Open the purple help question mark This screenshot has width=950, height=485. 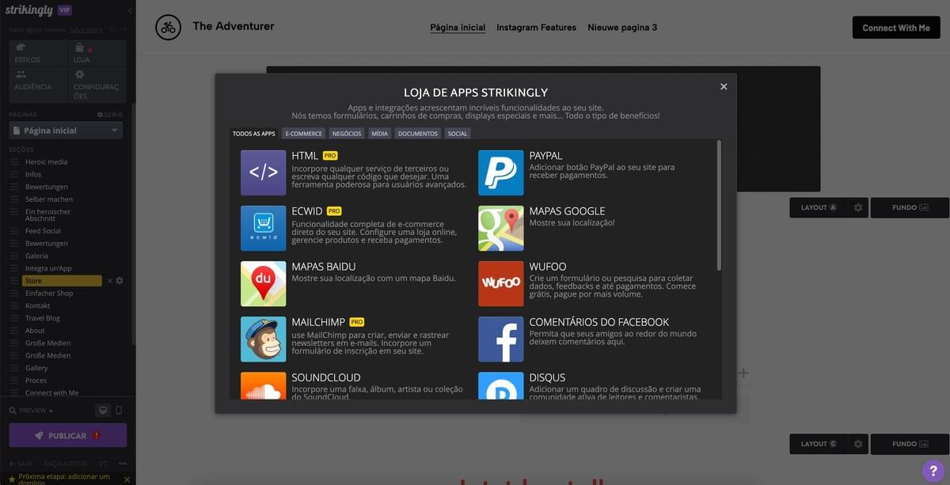click(934, 471)
